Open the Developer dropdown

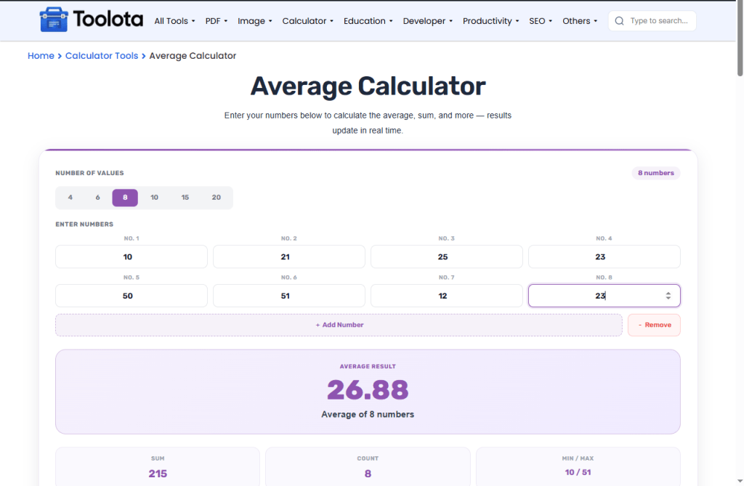(x=427, y=21)
